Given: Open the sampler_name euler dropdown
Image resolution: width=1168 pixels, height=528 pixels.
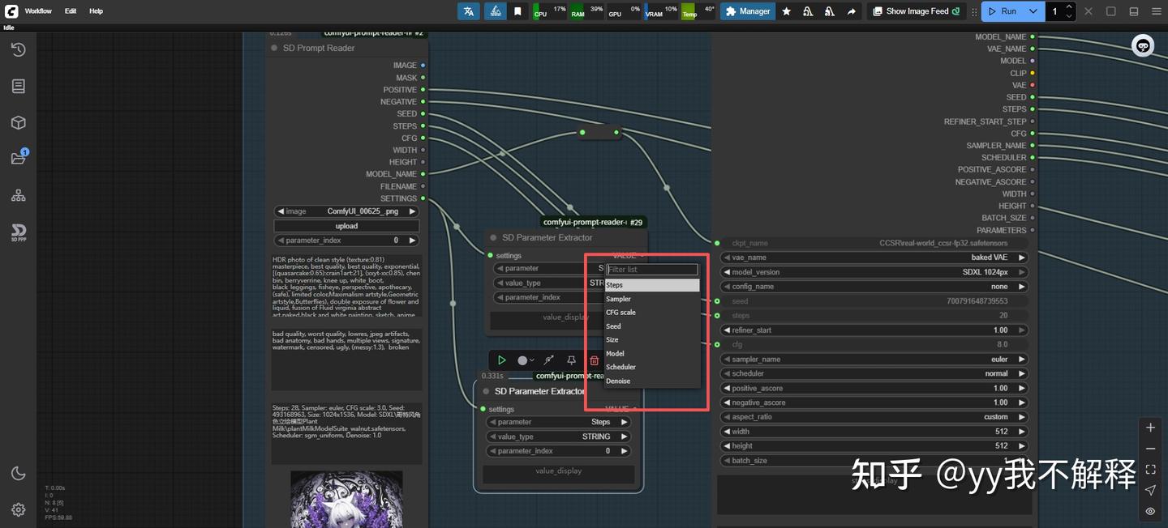Looking at the screenshot, I should click(874, 359).
